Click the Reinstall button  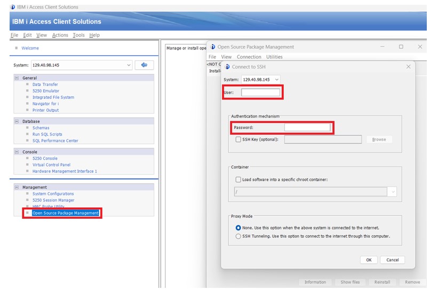click(382, 282)
